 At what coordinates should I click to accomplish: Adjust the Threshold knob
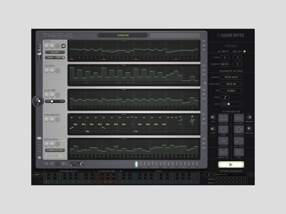click(249, 117)
